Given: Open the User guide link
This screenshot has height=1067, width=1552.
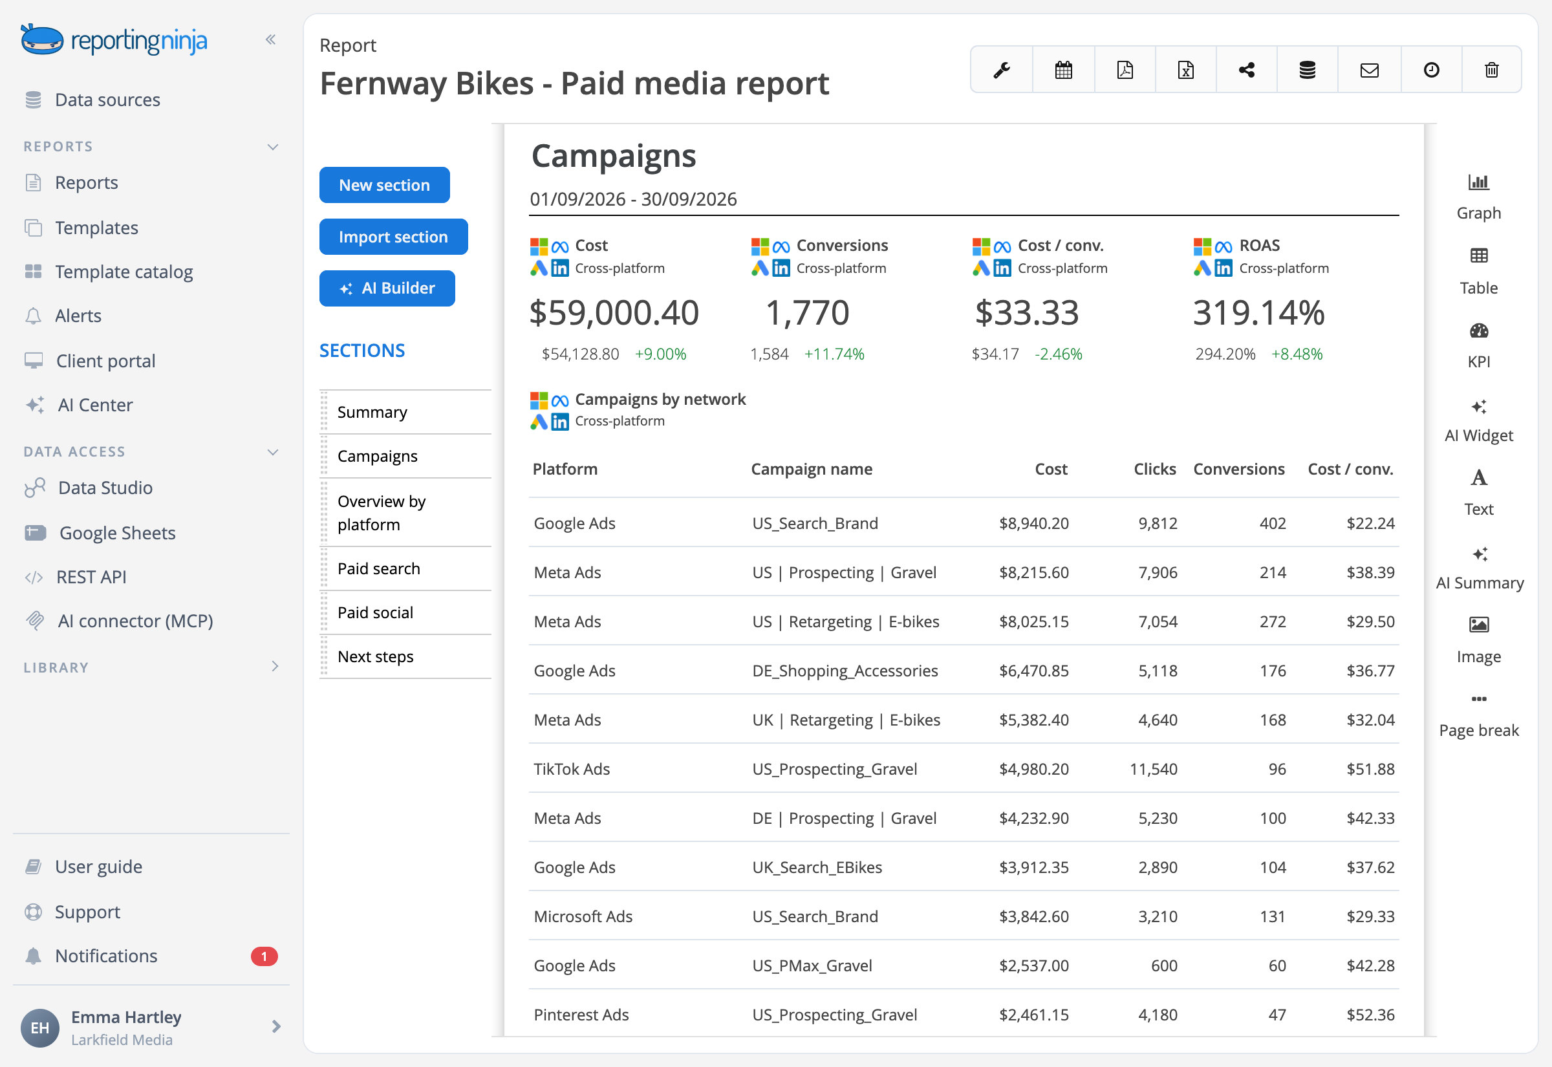Looking at the screenshot, I should click(x=83, y=867).
